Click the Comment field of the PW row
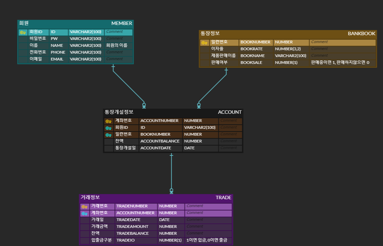This screenshot has height=246, width=383. point(119,39)
